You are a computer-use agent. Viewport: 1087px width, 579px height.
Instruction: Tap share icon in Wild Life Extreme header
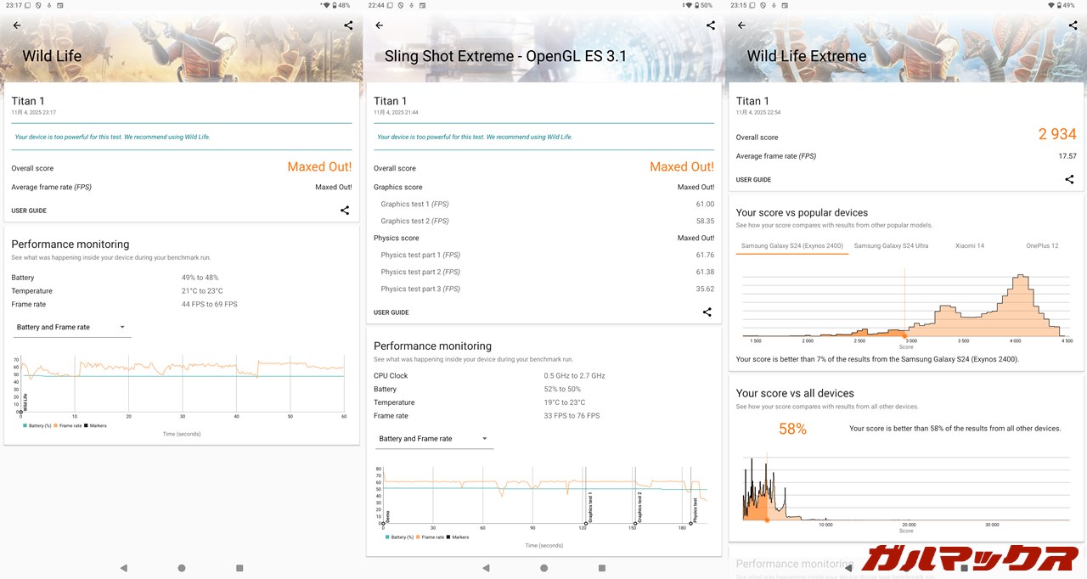click(x=1073, y=25)
